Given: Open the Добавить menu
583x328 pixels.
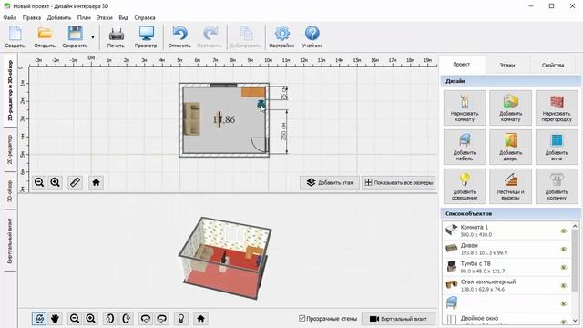Looking at the screenshot, I should pos(59,17).
